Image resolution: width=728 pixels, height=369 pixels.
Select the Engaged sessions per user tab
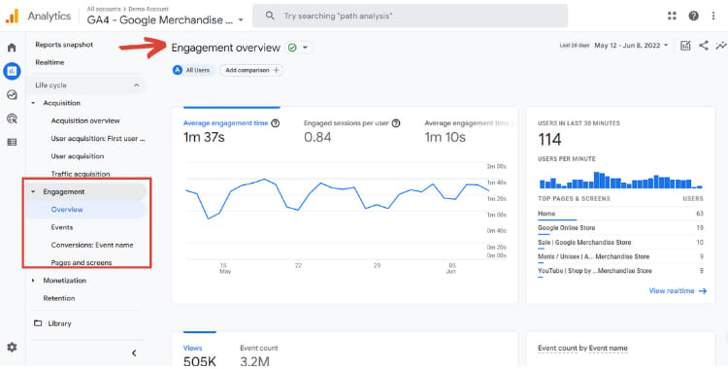point(352,131)
